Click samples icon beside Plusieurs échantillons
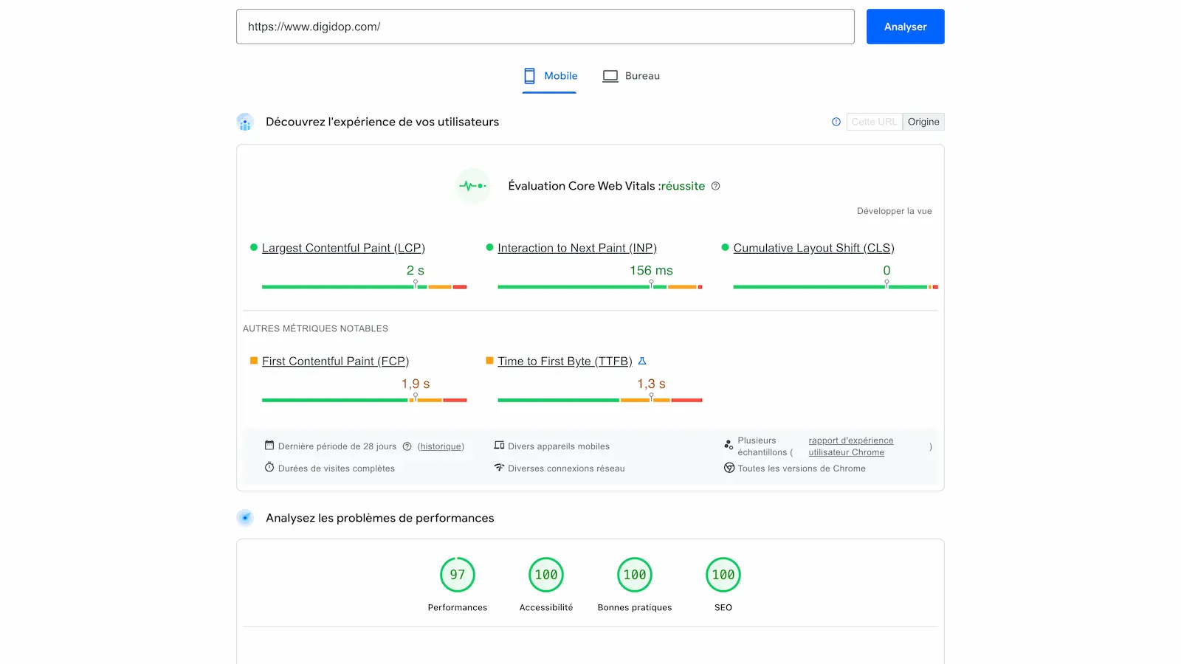Screen dimensions: 1181x664 (729, 445)
